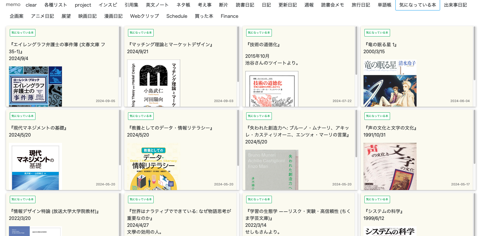Click データ・情報リテラシー book cover
The height and width of the screenshot is (236, 497).
pos(154,166)
